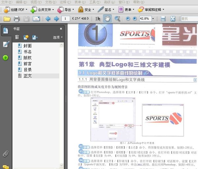Open the 创建 PDF menu button
This screenshot has height=169, width=198.
(x=16, y=10)
